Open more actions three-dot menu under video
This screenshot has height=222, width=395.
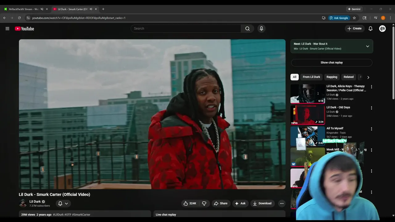coord(281,203)
